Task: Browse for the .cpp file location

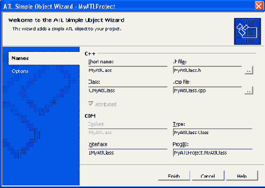Action: coord(249,90)
